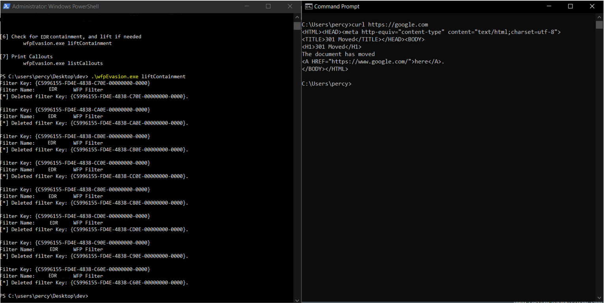Click the Command Prompt scrollbar thumb
604x303 pixels.
(599, 25)
